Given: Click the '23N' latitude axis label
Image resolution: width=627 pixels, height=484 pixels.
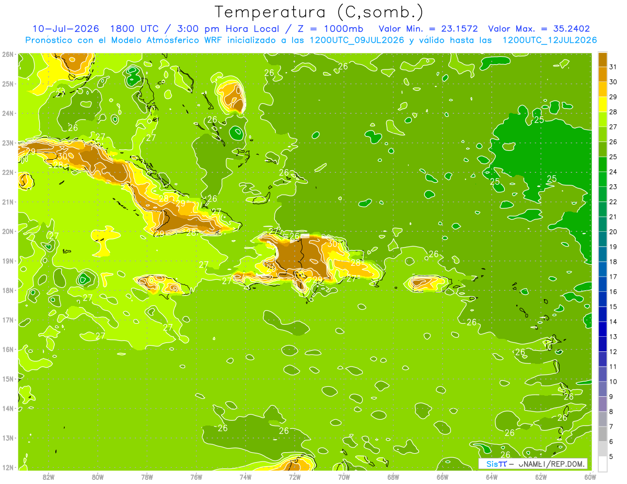Looking at the screenshot, I should click(8, 143).
